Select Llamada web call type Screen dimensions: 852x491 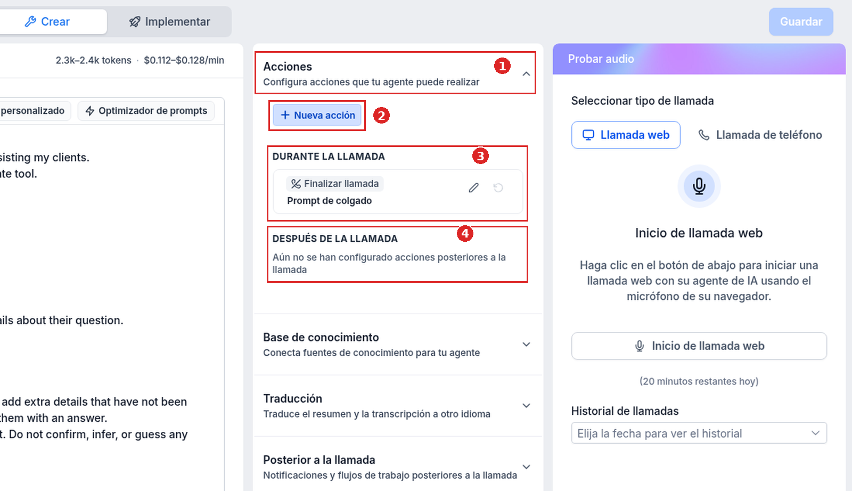[626, 135]
